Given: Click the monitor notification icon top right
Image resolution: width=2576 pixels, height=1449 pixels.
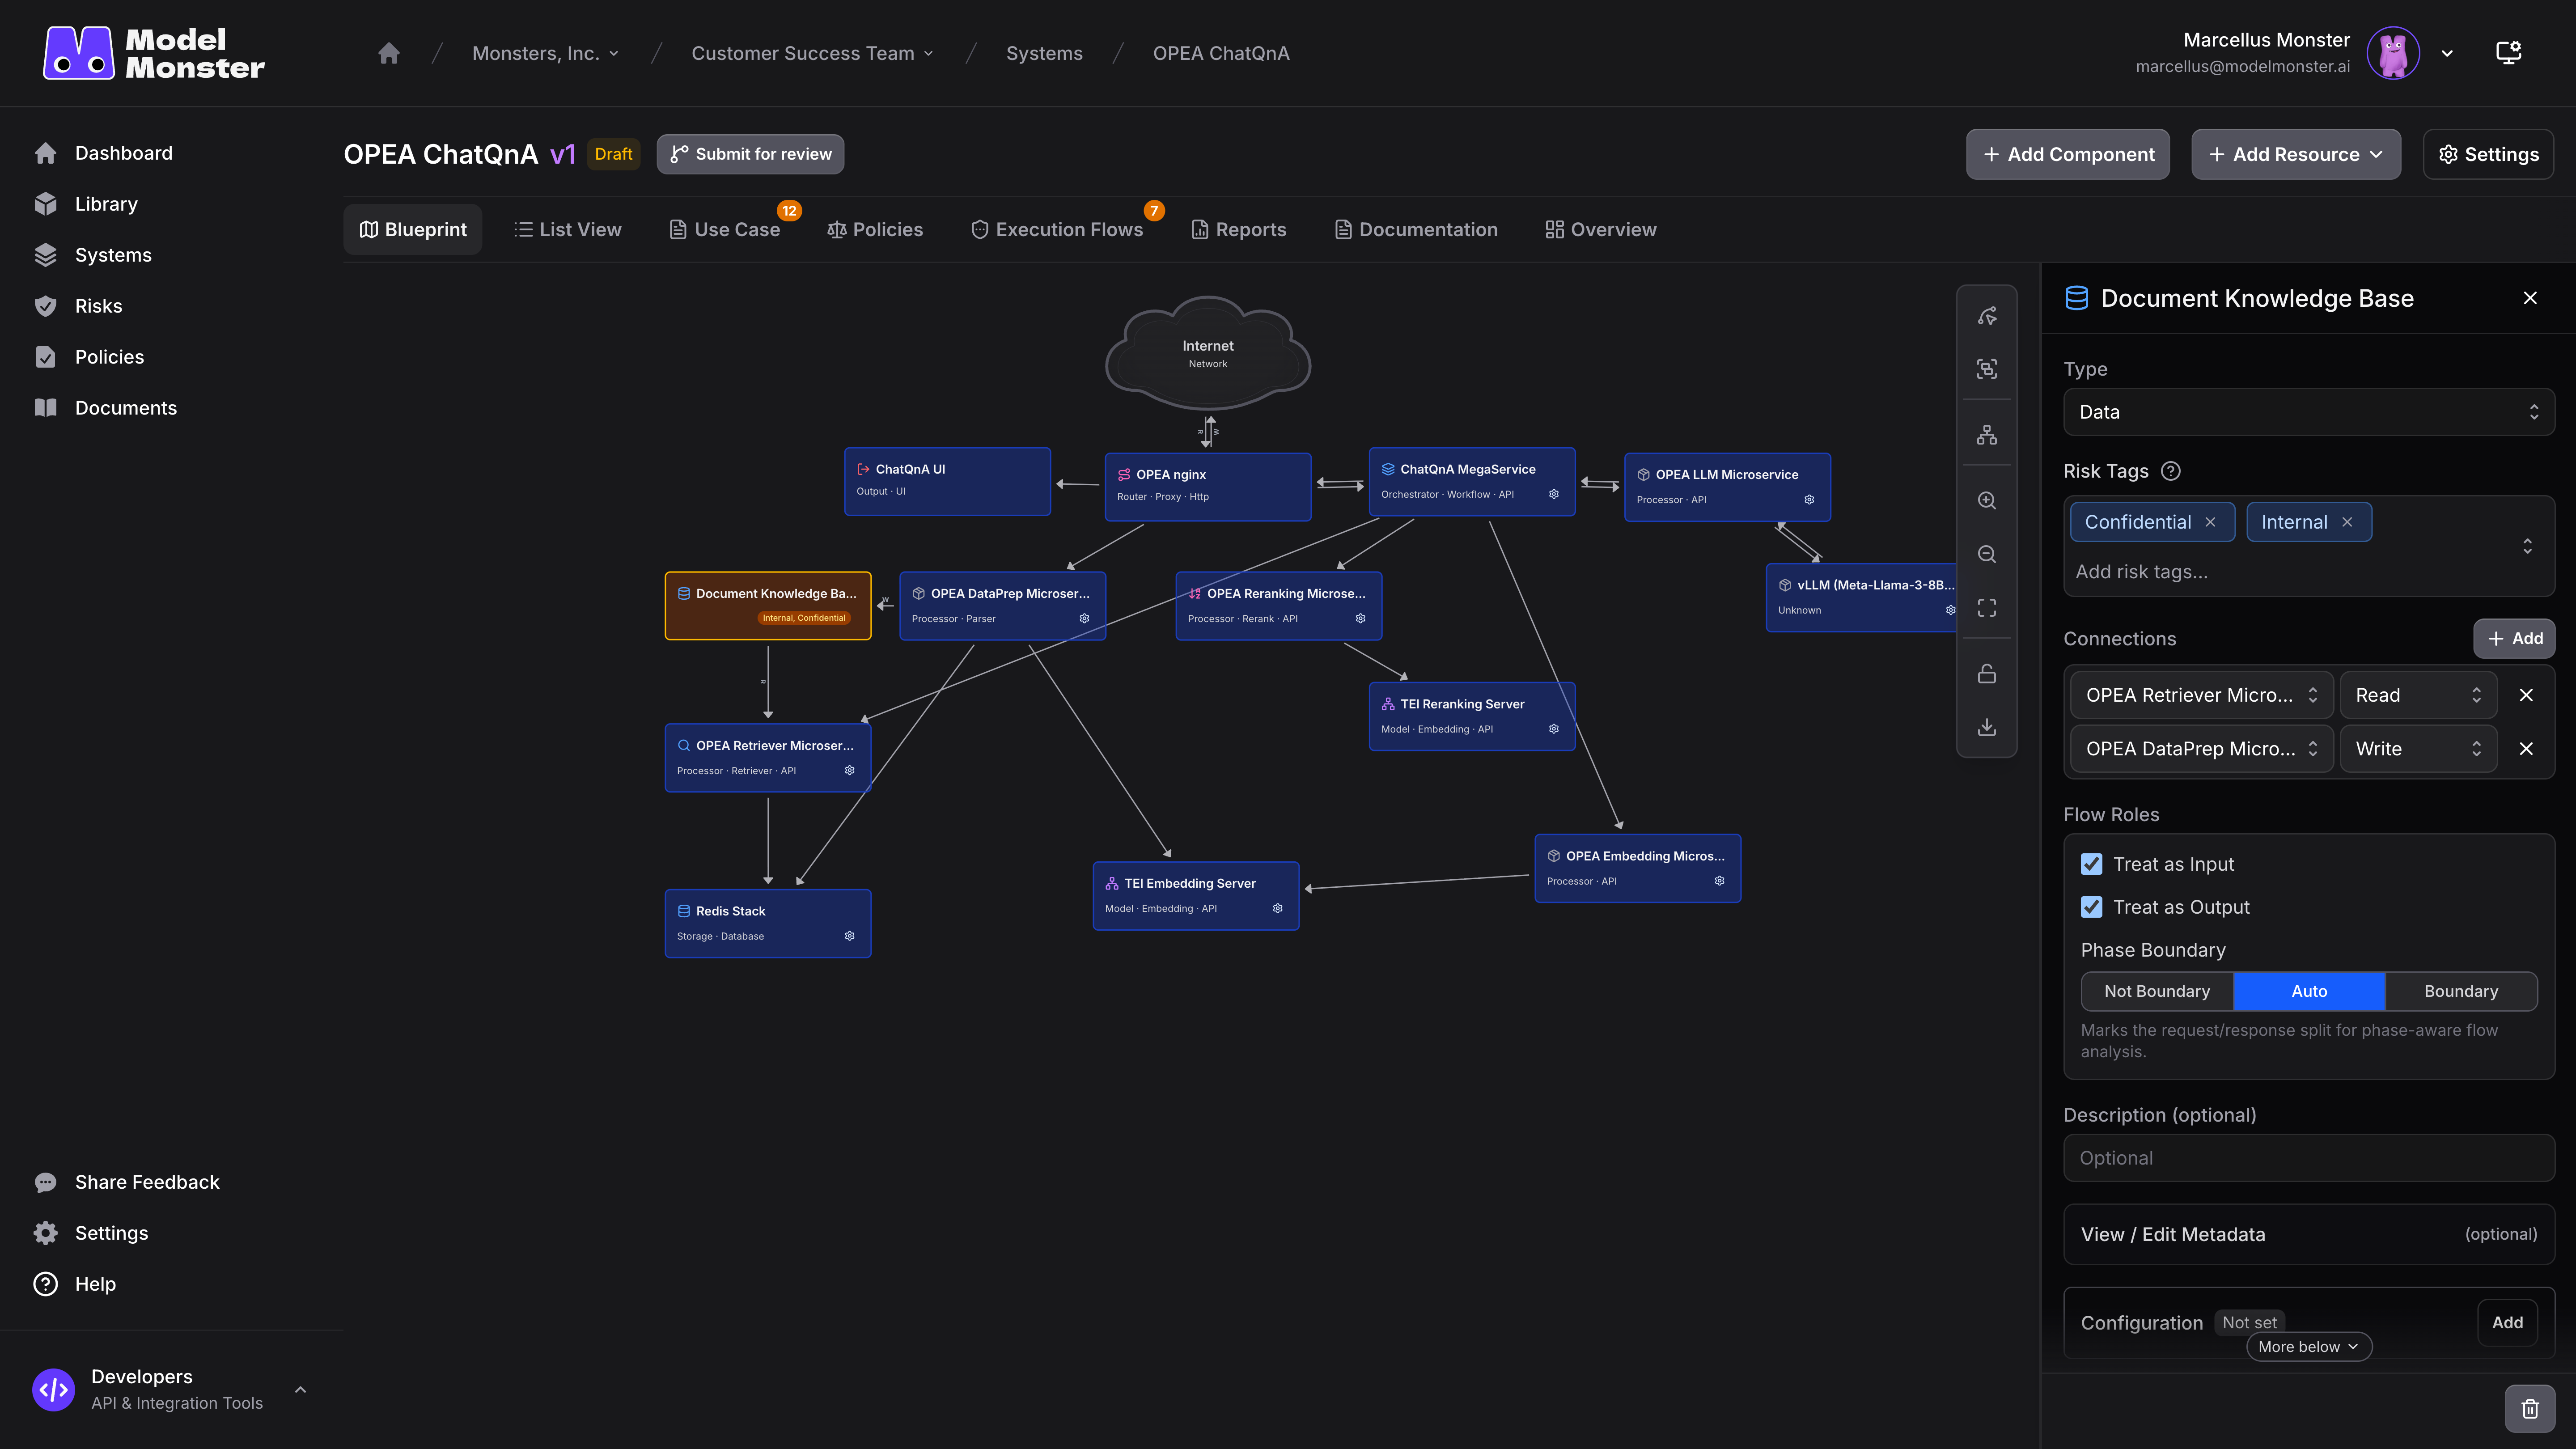Looking at the screenshot, I should 2508,53.
